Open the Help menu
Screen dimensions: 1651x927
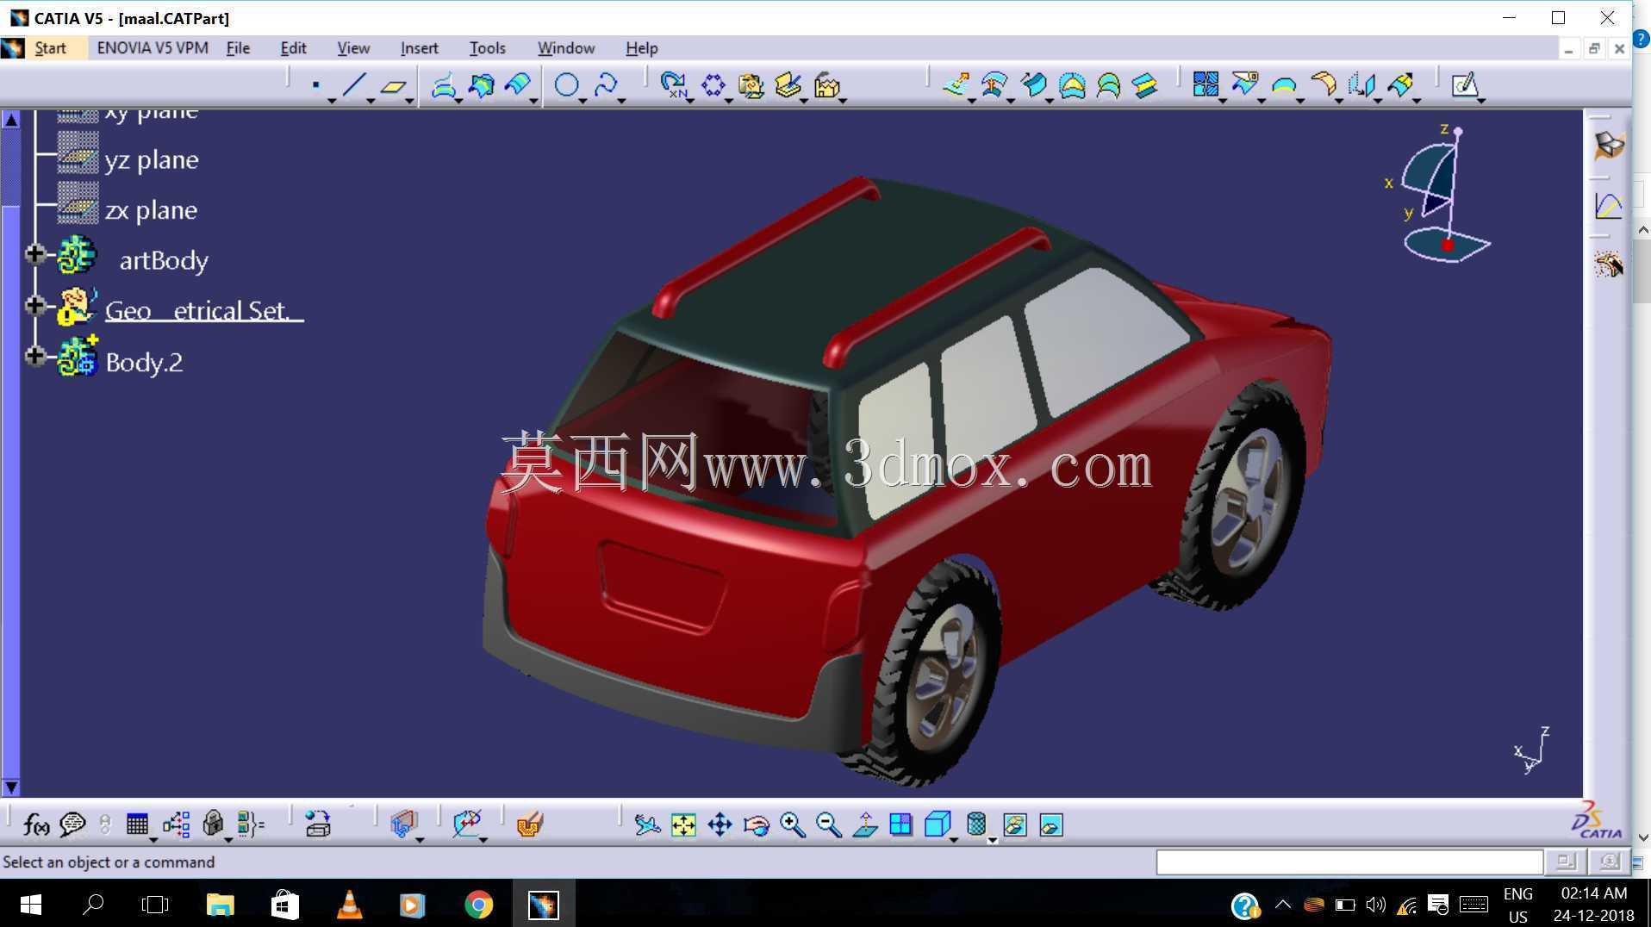(641, 48)
